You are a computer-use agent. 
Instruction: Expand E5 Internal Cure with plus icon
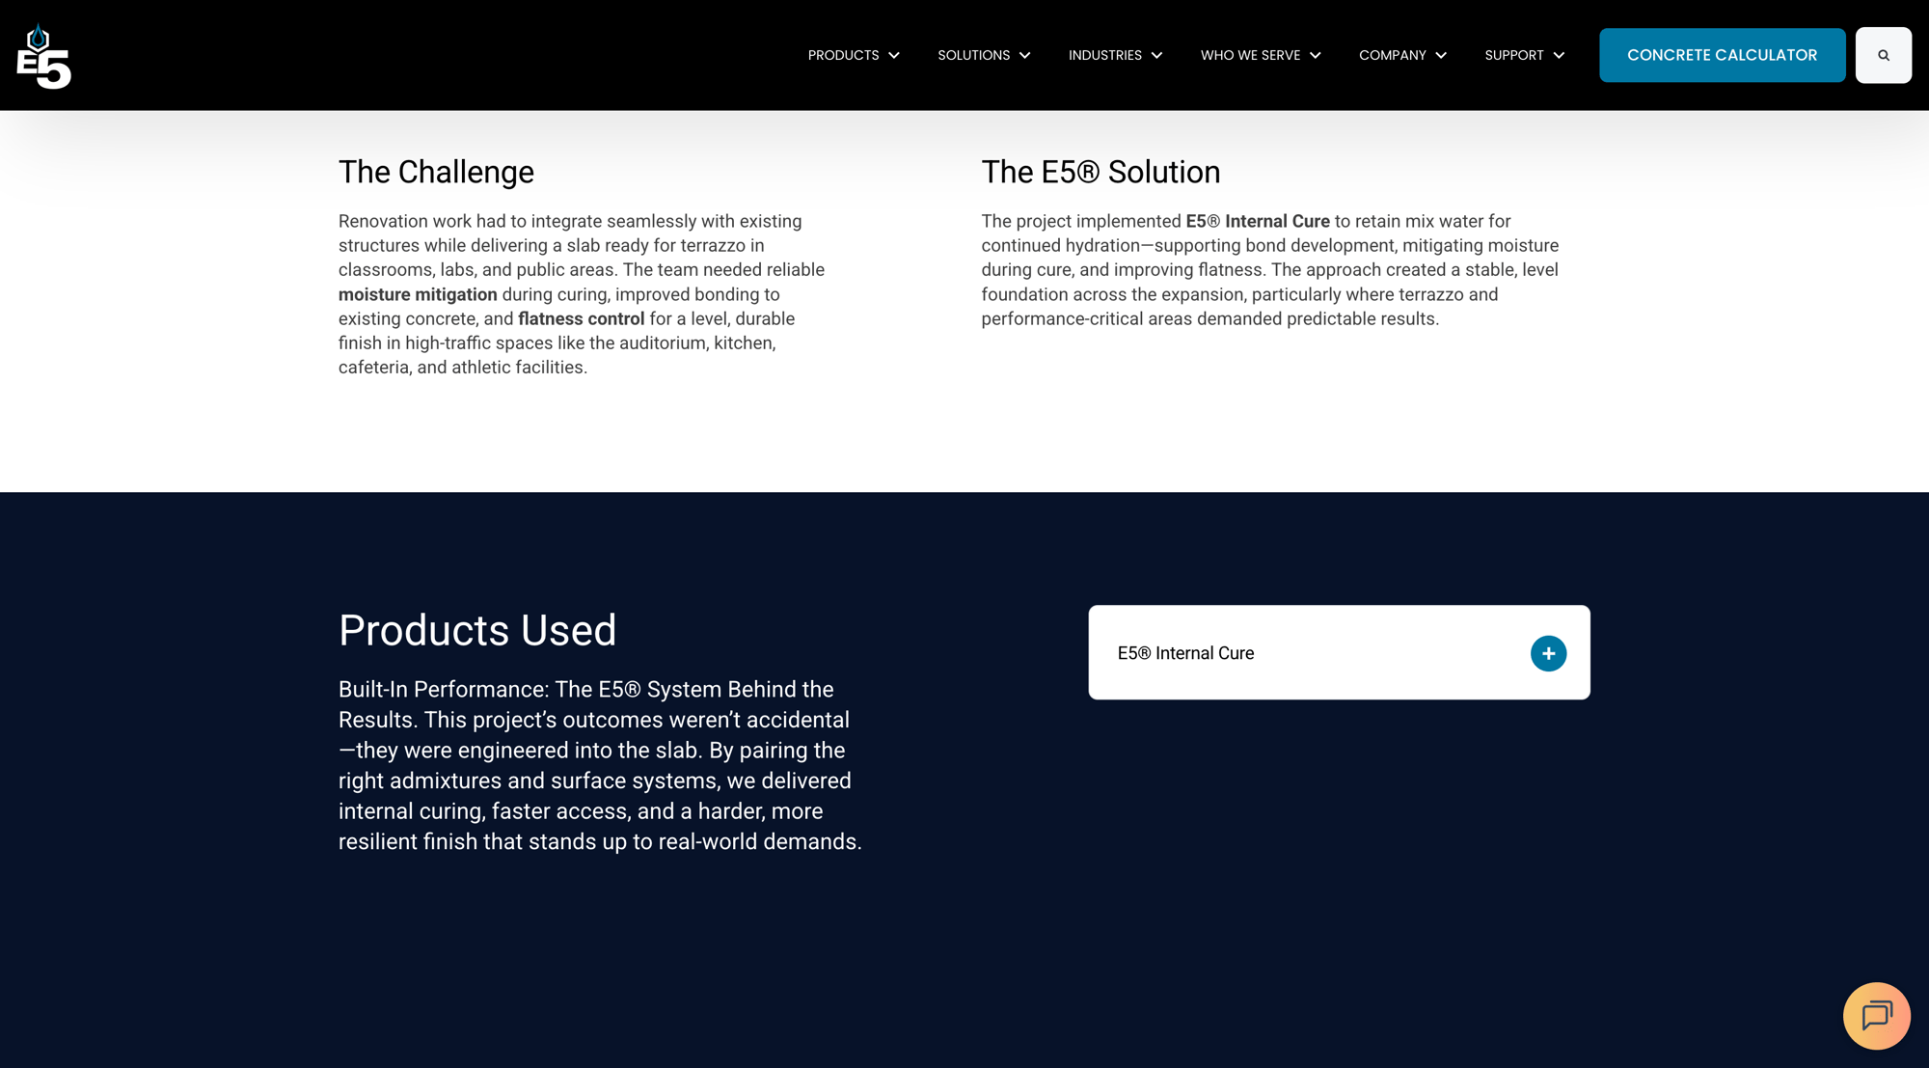(x=1548, y=653)
